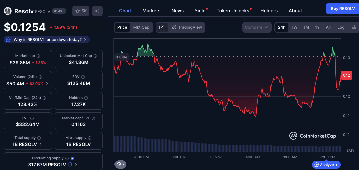Open the Markets tab
Screen dimensions: 359x170
pyautogui.click(x=151, y=11)
